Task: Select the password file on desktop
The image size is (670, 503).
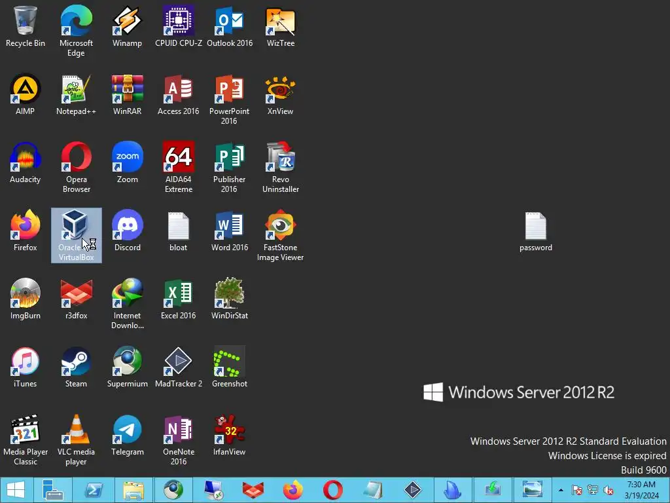Action: [536, 231]
